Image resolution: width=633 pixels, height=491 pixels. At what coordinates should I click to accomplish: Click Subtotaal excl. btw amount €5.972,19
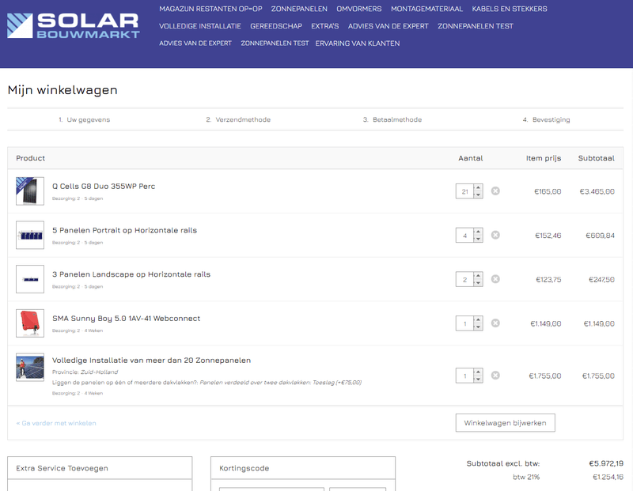pos(606,463)
